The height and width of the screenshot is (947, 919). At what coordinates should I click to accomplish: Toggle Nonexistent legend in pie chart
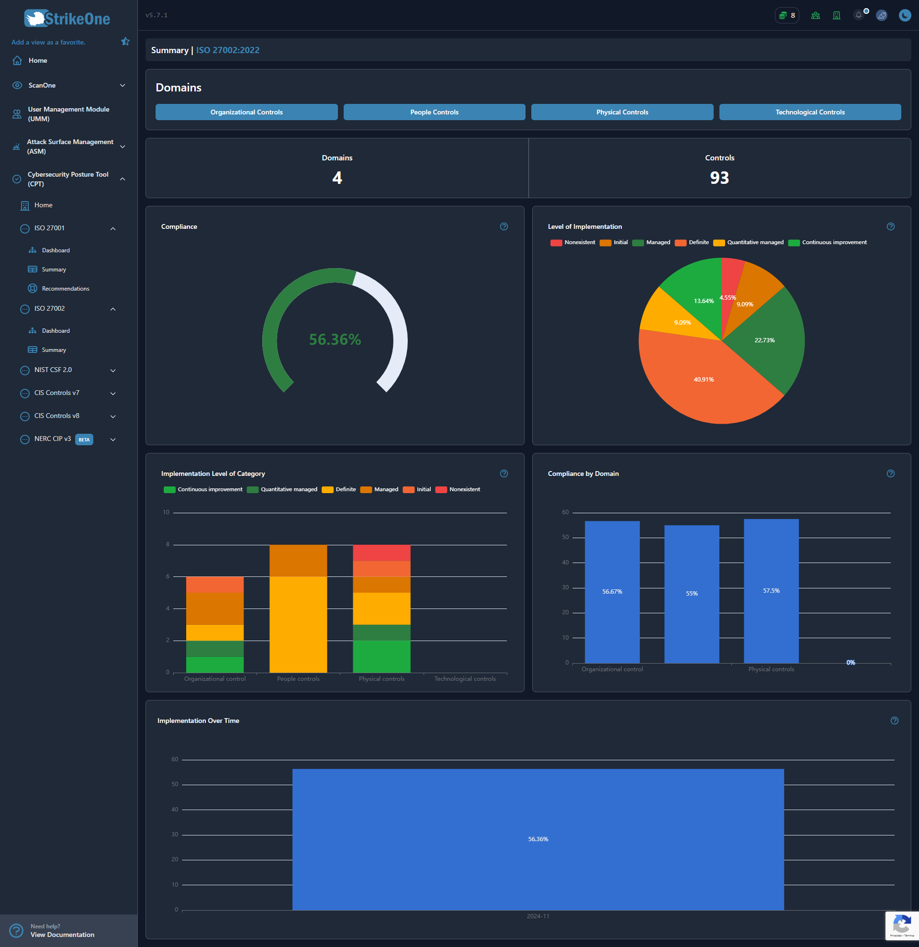[x=573, y=243]
